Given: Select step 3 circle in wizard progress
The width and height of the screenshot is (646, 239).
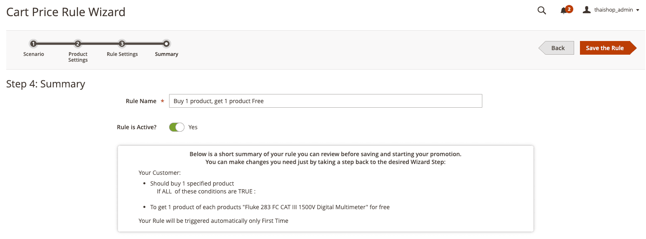Looking at the screenshot, I should tap(122, 43).
